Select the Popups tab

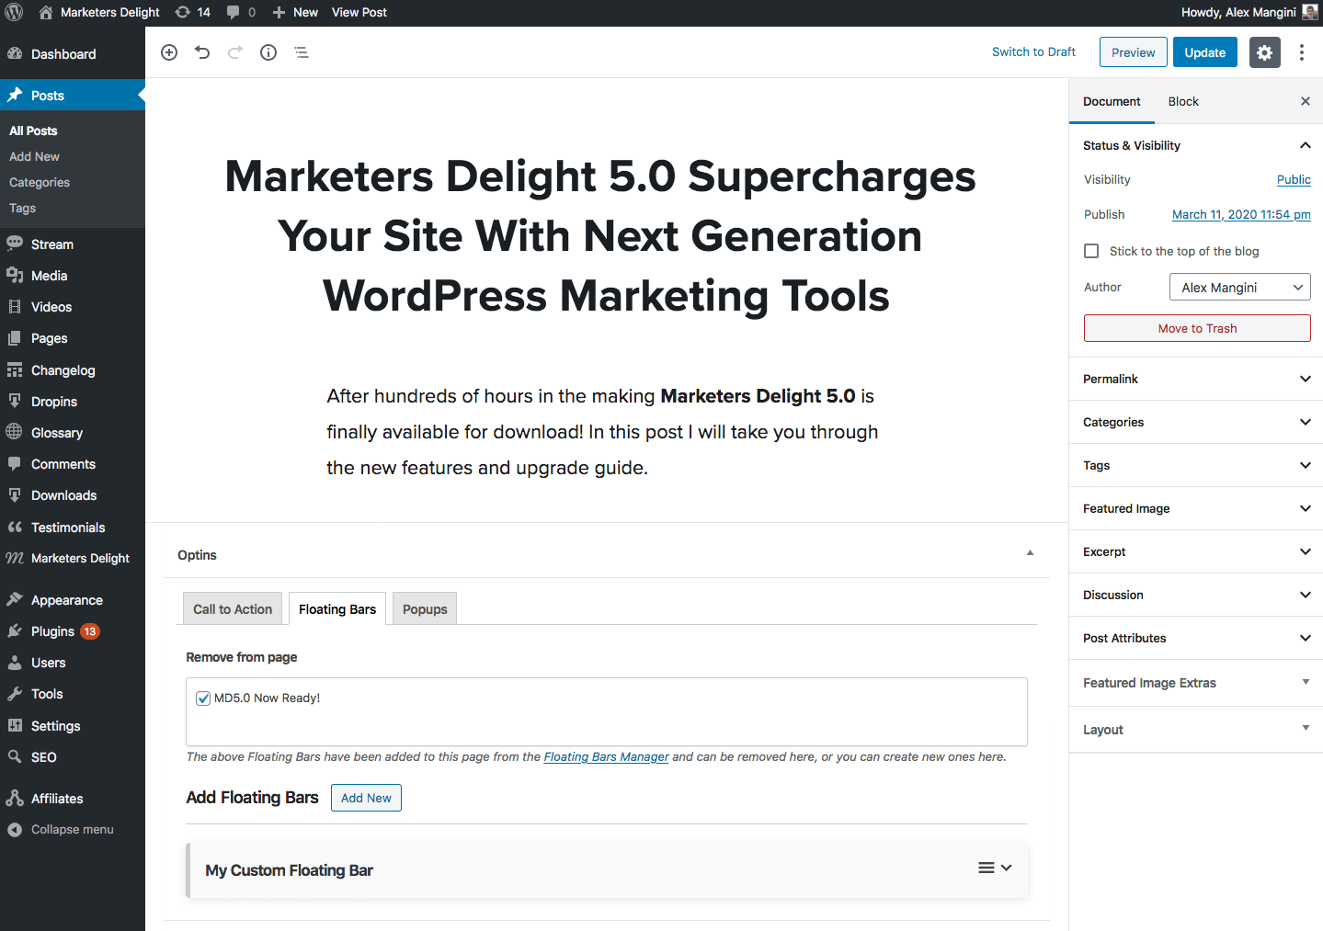point(425,609)
